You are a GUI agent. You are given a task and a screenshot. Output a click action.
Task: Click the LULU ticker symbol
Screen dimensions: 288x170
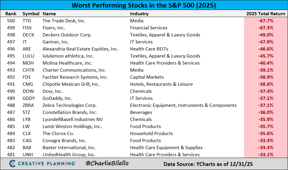point(28,56)
